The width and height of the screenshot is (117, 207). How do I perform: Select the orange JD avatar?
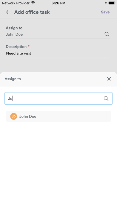point(14,116)
